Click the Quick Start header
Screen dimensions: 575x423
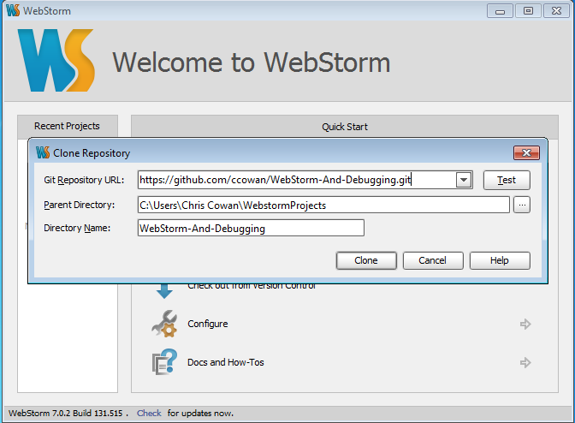click(345, 127)
